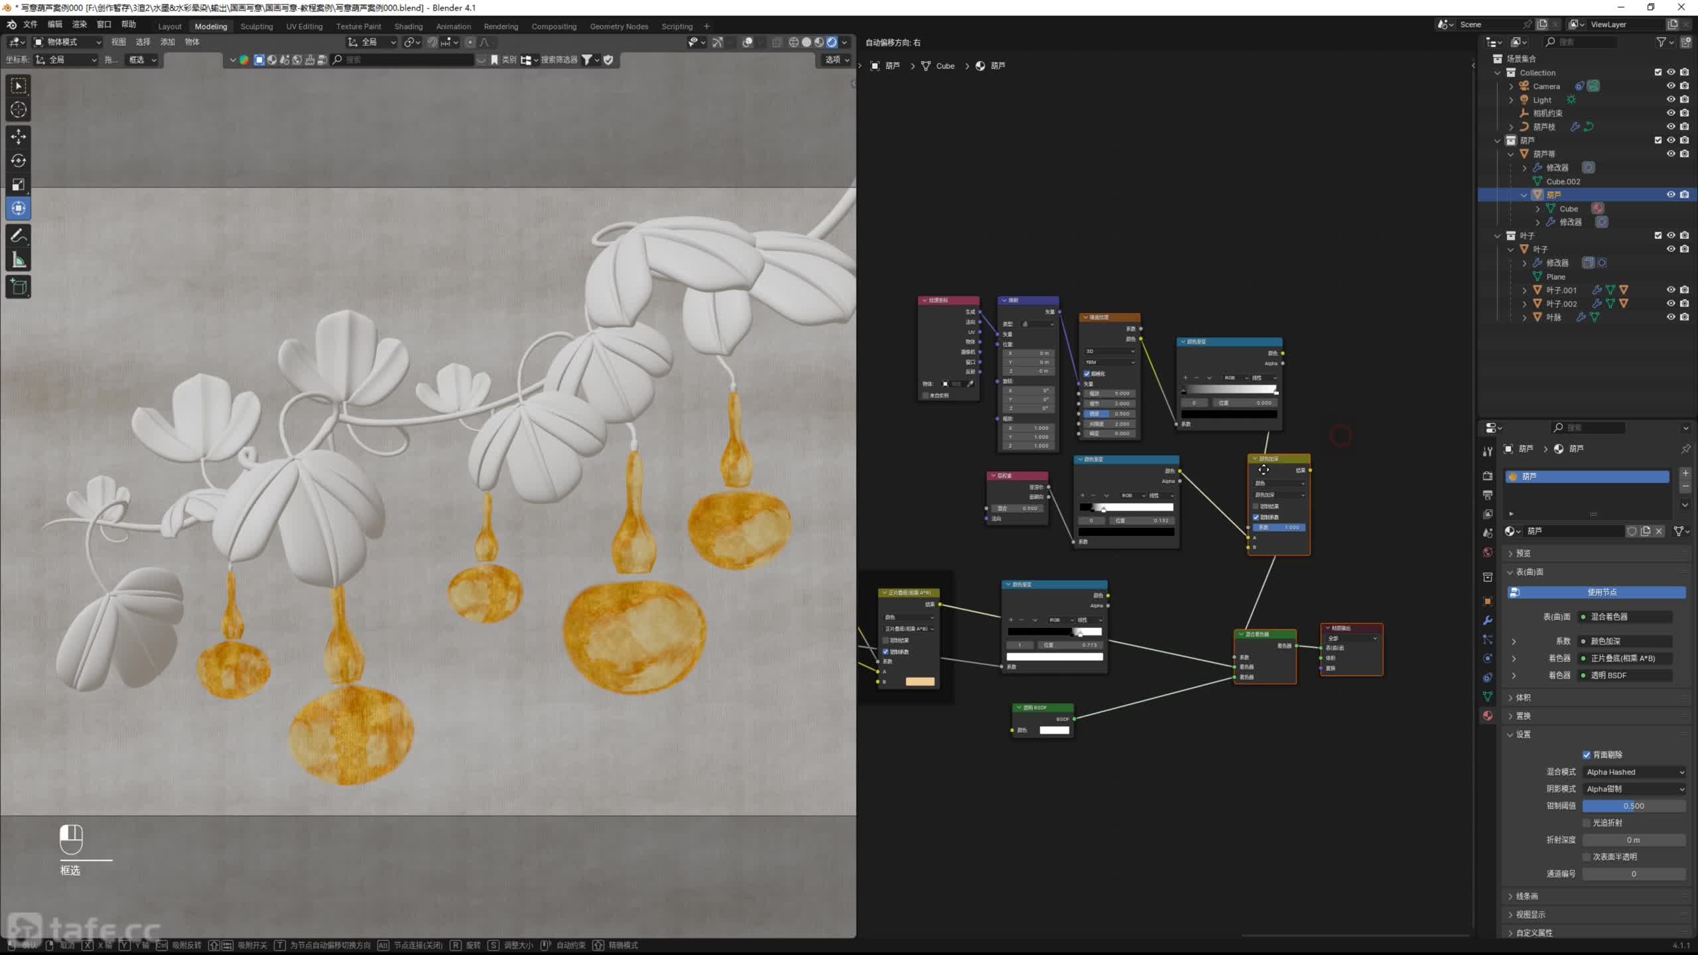
Task: Enable the 光追折射 checkbox
Action: (1587, 823)
